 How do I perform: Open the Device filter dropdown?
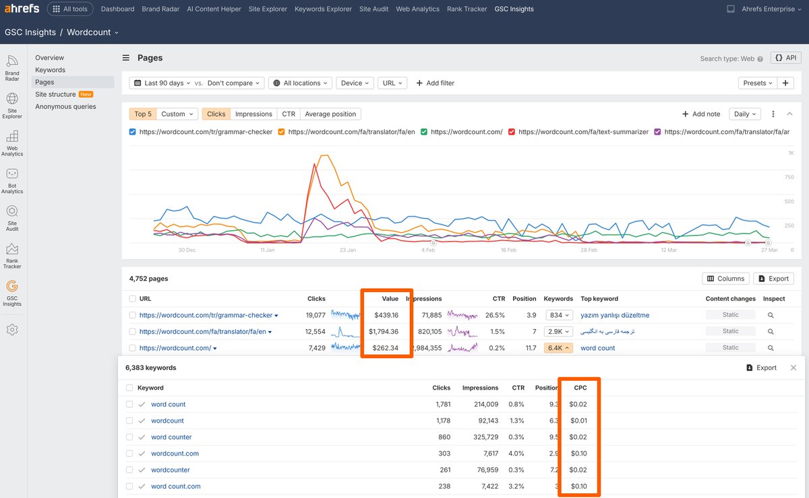coord(355,83)
